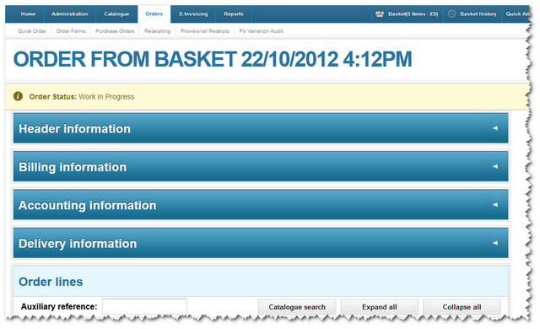Screen dimensions: 540x329
Task: Click the Order Status info icon
Action: click(x=18, y=96)
